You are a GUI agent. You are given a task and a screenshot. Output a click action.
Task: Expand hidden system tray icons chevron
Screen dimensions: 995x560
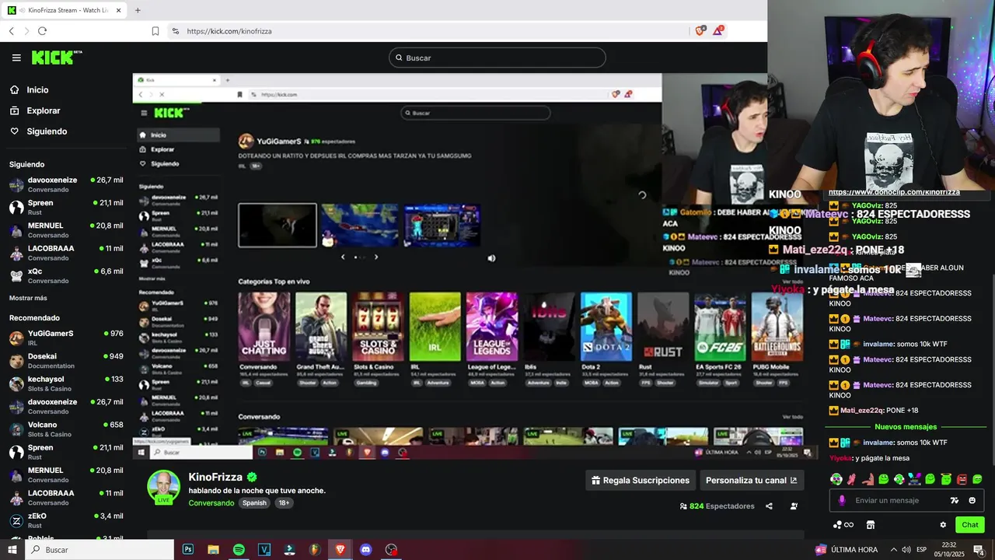pyautogui.click(x=893, y=550)
